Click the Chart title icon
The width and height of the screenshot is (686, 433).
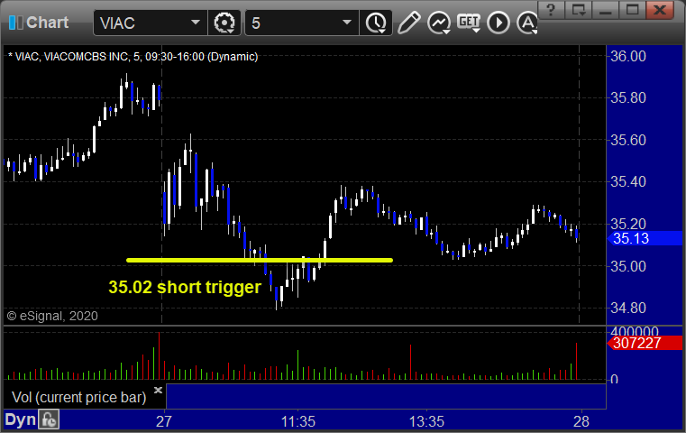(x=15, y=23)
